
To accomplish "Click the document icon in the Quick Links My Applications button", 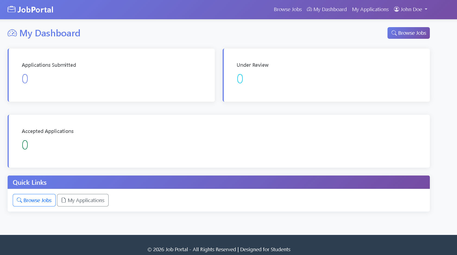I will [64, 200].
